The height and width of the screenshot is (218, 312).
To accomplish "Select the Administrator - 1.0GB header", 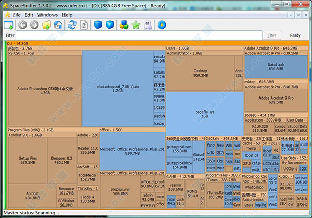I will point(204,53).
